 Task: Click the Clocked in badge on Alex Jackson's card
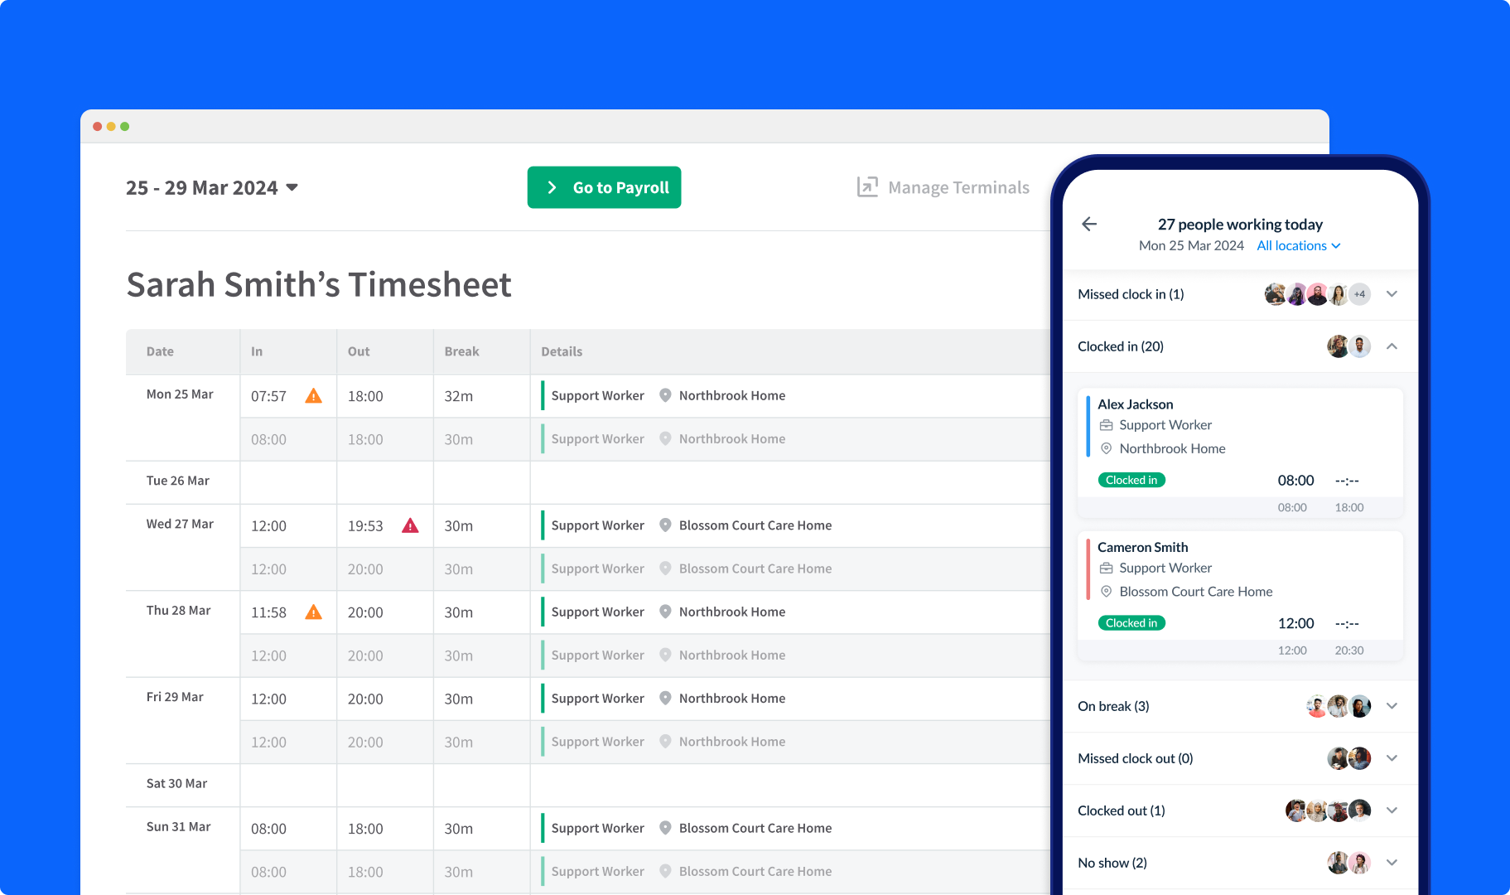point(1131,480)
